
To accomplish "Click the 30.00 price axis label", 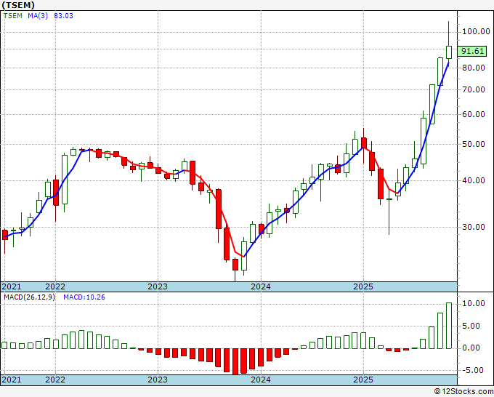I will (473, 227).
